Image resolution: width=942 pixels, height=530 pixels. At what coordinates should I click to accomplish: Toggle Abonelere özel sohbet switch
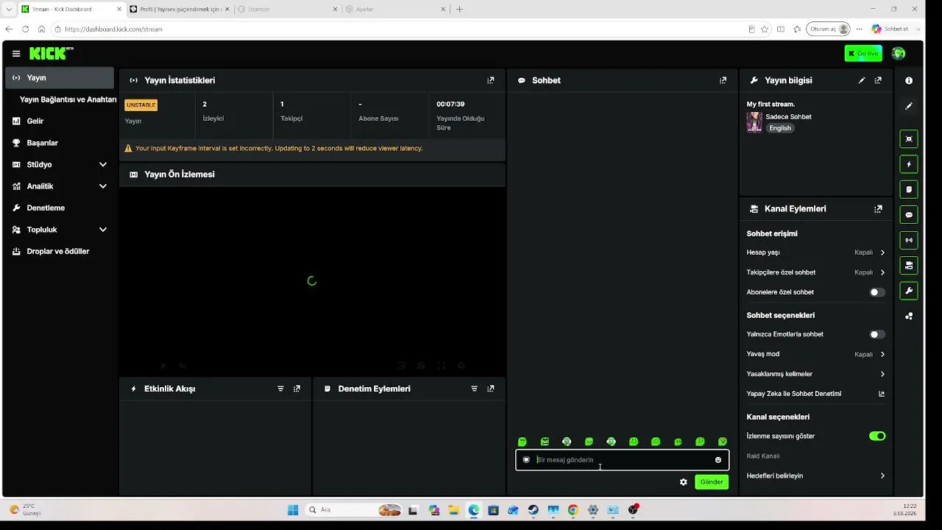(877, 292)
